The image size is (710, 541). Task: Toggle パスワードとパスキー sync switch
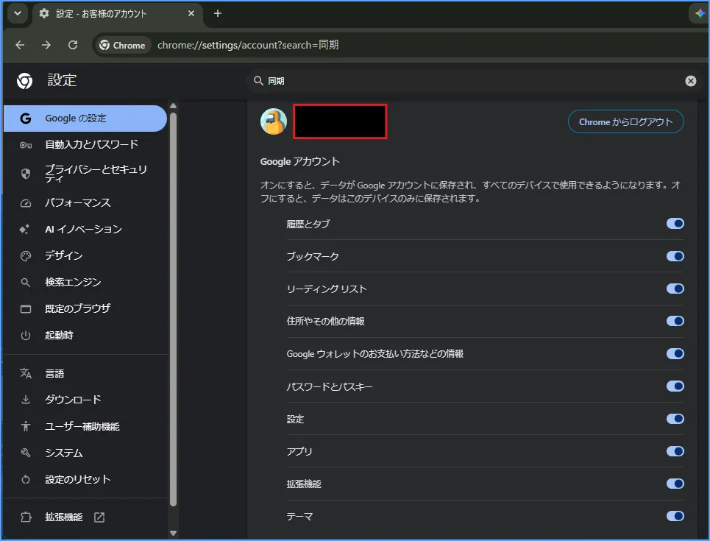675,386
